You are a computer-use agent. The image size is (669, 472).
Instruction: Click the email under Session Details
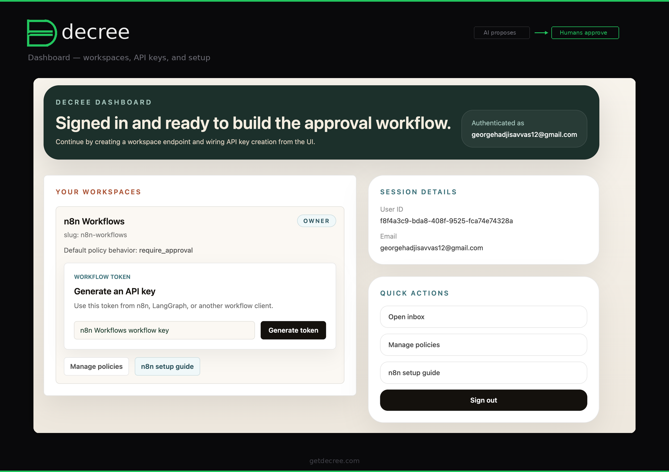(x=432, y=248)
